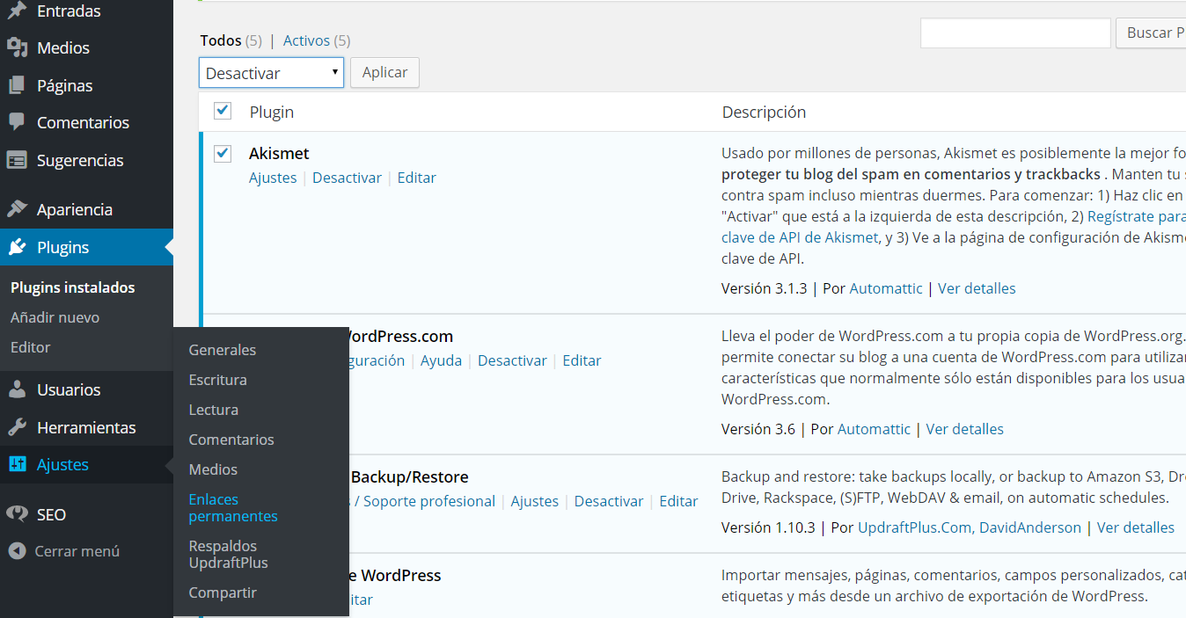Click the Comentarios speech bubble icon
The image size is (1186, 618).
pos(17,122)
